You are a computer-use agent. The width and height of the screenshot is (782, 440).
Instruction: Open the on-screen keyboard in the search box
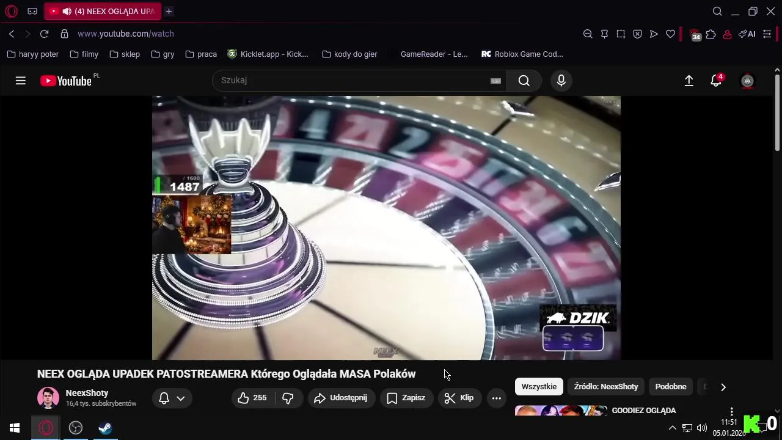496,81
